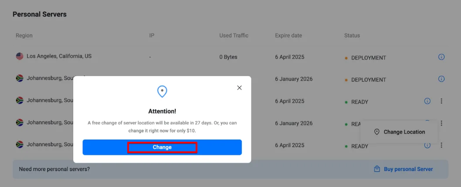Click South Africa flag in second server row

click(20, 78)
